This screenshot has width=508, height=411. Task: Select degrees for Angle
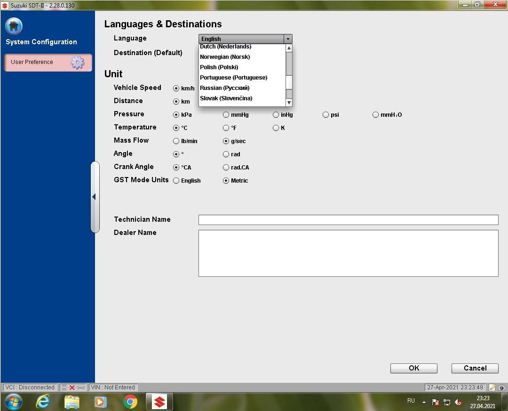(x=176, y=154)
